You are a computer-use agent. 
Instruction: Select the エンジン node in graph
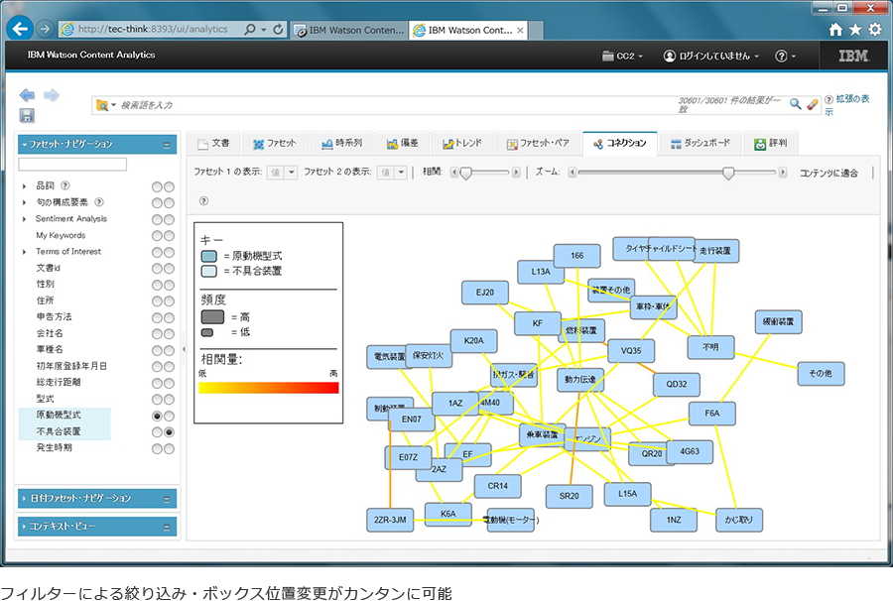pyautogui.click(x=587, y=438)
